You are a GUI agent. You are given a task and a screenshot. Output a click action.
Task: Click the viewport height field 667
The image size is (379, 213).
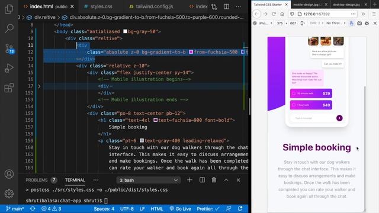pos(293,23)
